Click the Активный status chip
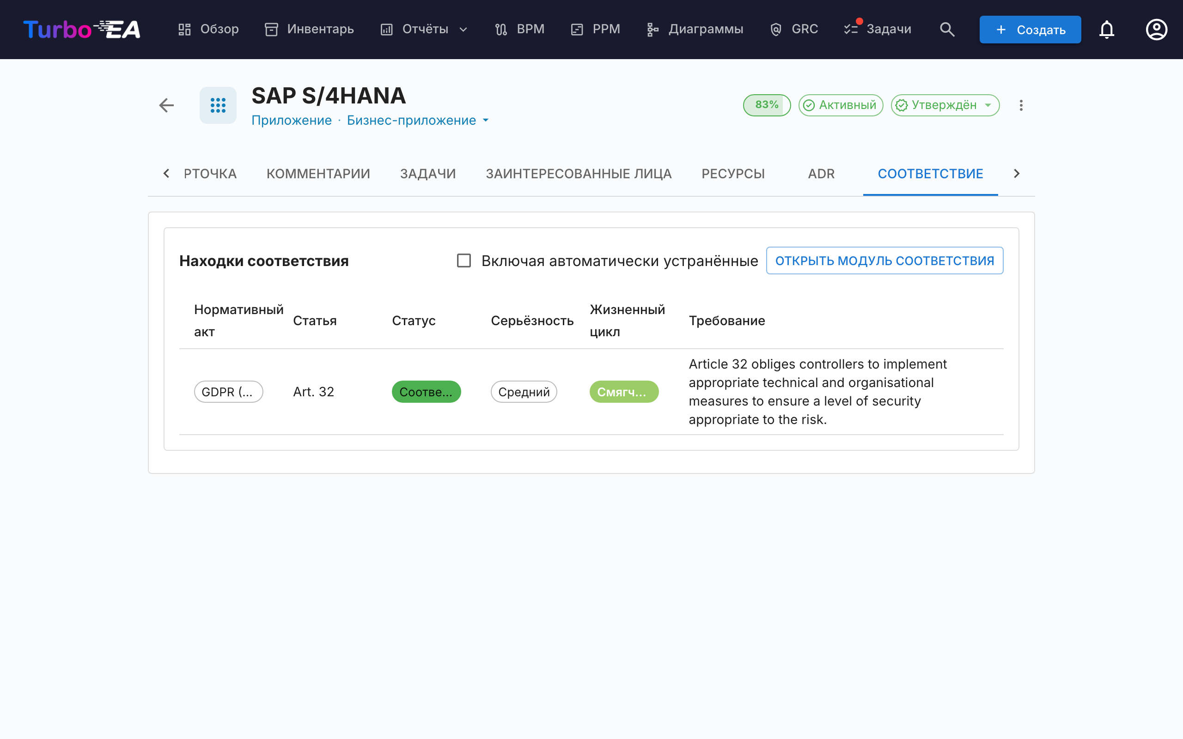The image size is (1183, 739). [x=841, y=105]
